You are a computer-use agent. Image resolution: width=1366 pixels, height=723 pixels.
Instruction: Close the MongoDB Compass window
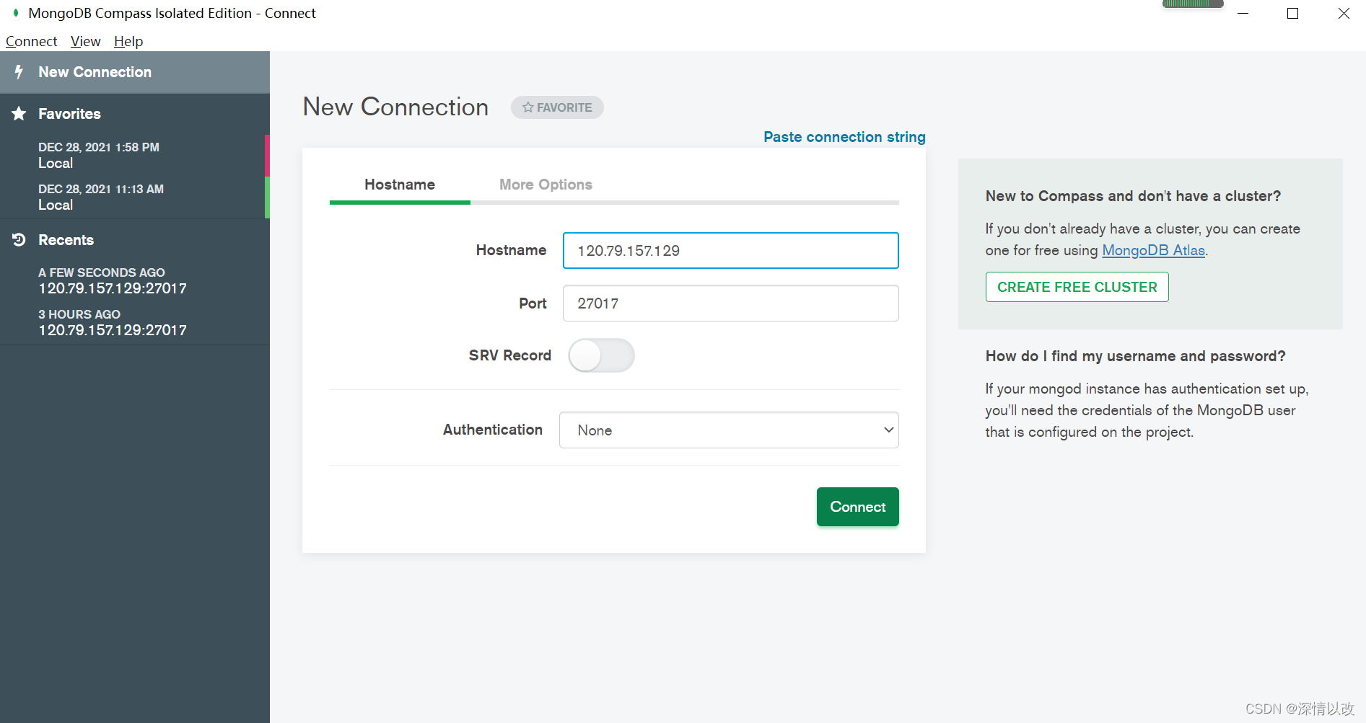[1343, 13]
